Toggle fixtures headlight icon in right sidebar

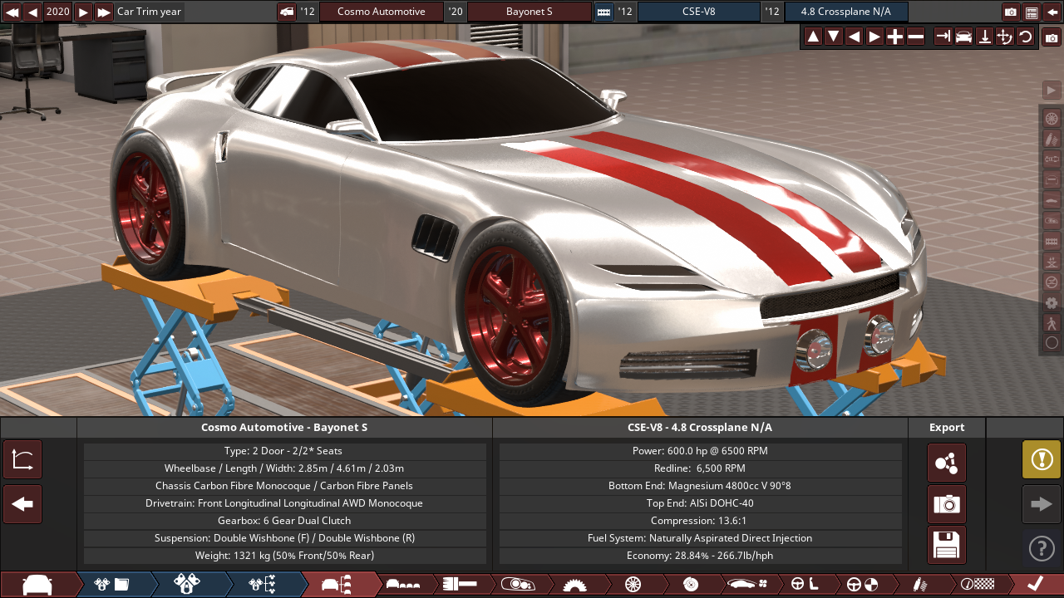(1052, 220)
